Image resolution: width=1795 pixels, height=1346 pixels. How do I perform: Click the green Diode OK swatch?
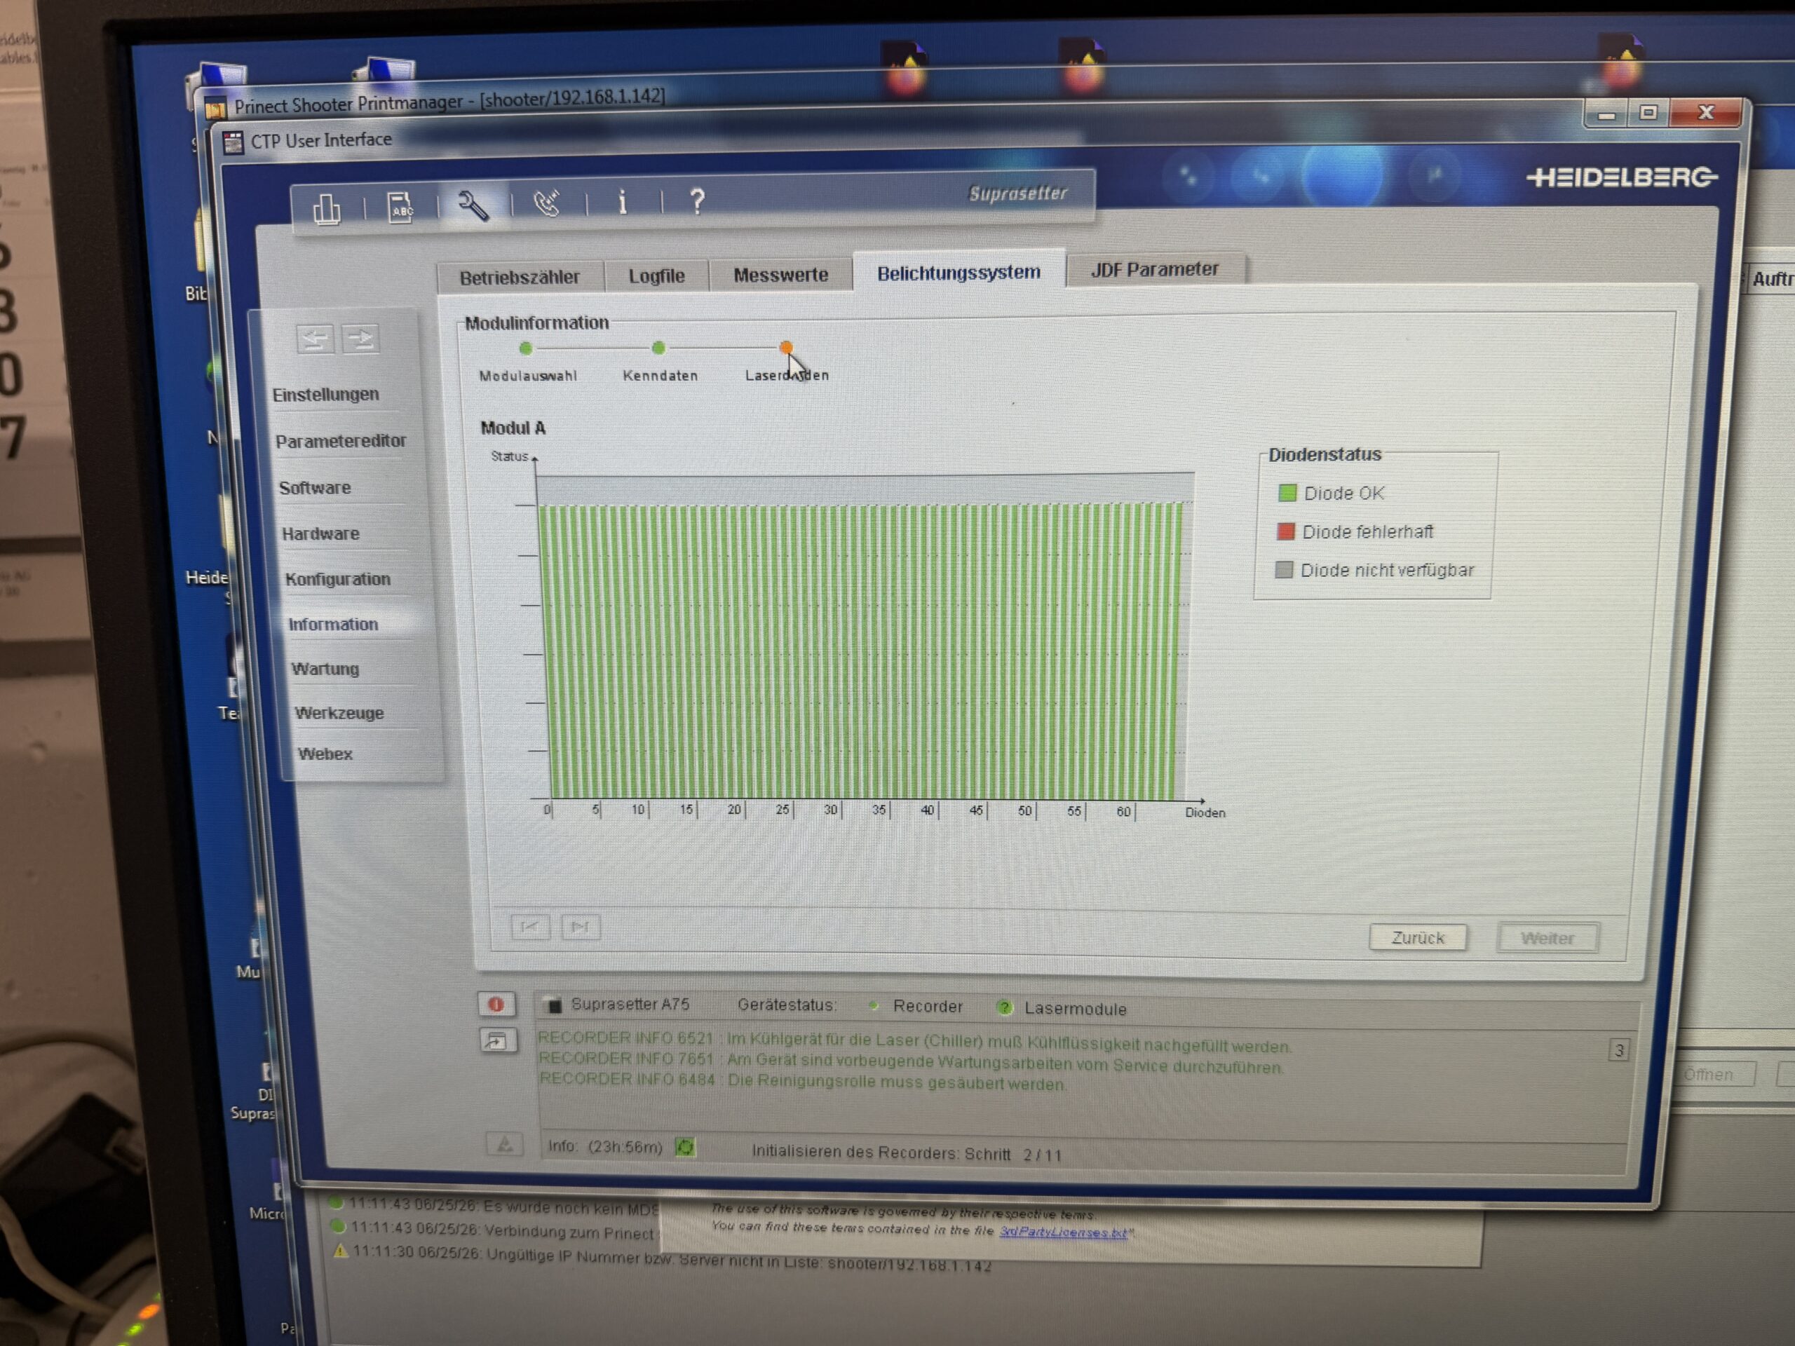(x=1287, y=492)
